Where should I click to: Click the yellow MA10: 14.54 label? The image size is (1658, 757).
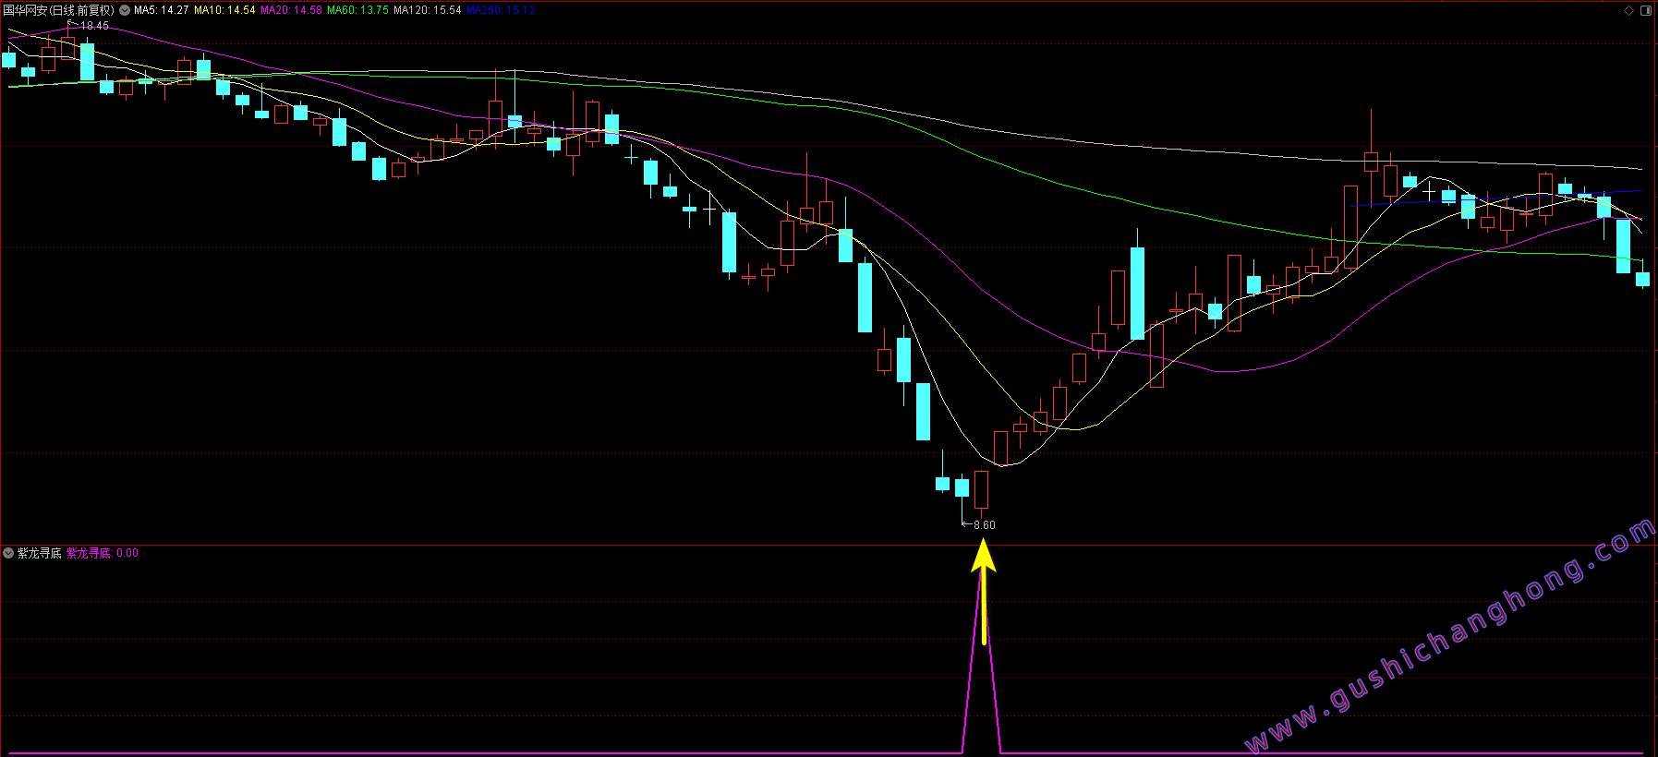[x=224, y=10]
